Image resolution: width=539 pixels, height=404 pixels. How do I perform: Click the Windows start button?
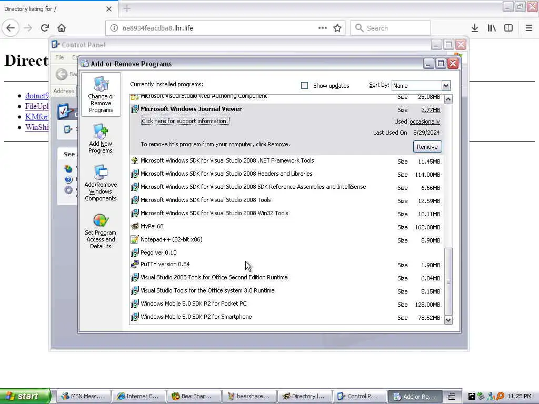pyautogui.click(x=25, y=396)
